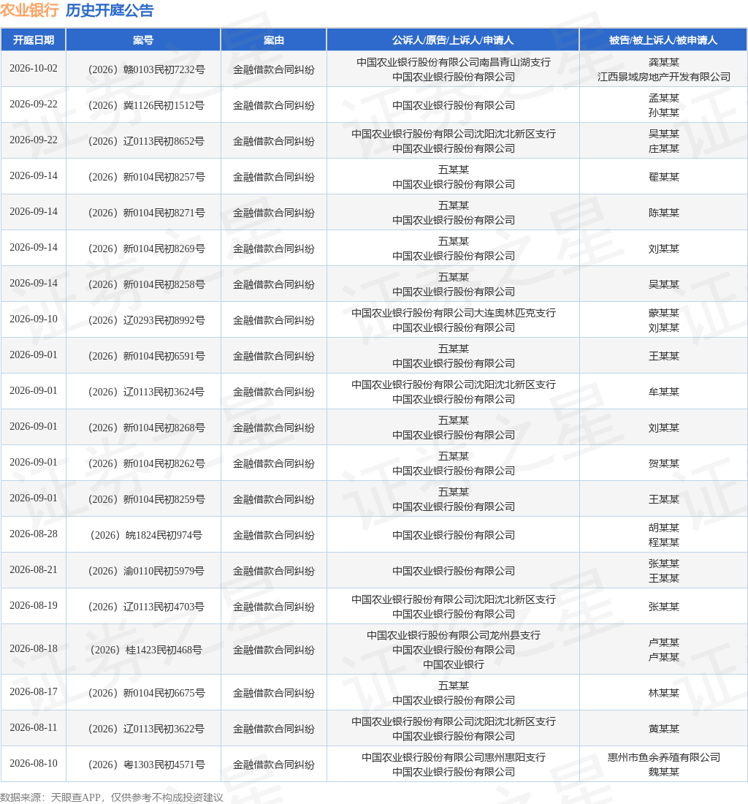Click the 历史开庭公告 heading
Image resolution: width=748 pixels, height=804 pixels.
[x=110, y=10]
